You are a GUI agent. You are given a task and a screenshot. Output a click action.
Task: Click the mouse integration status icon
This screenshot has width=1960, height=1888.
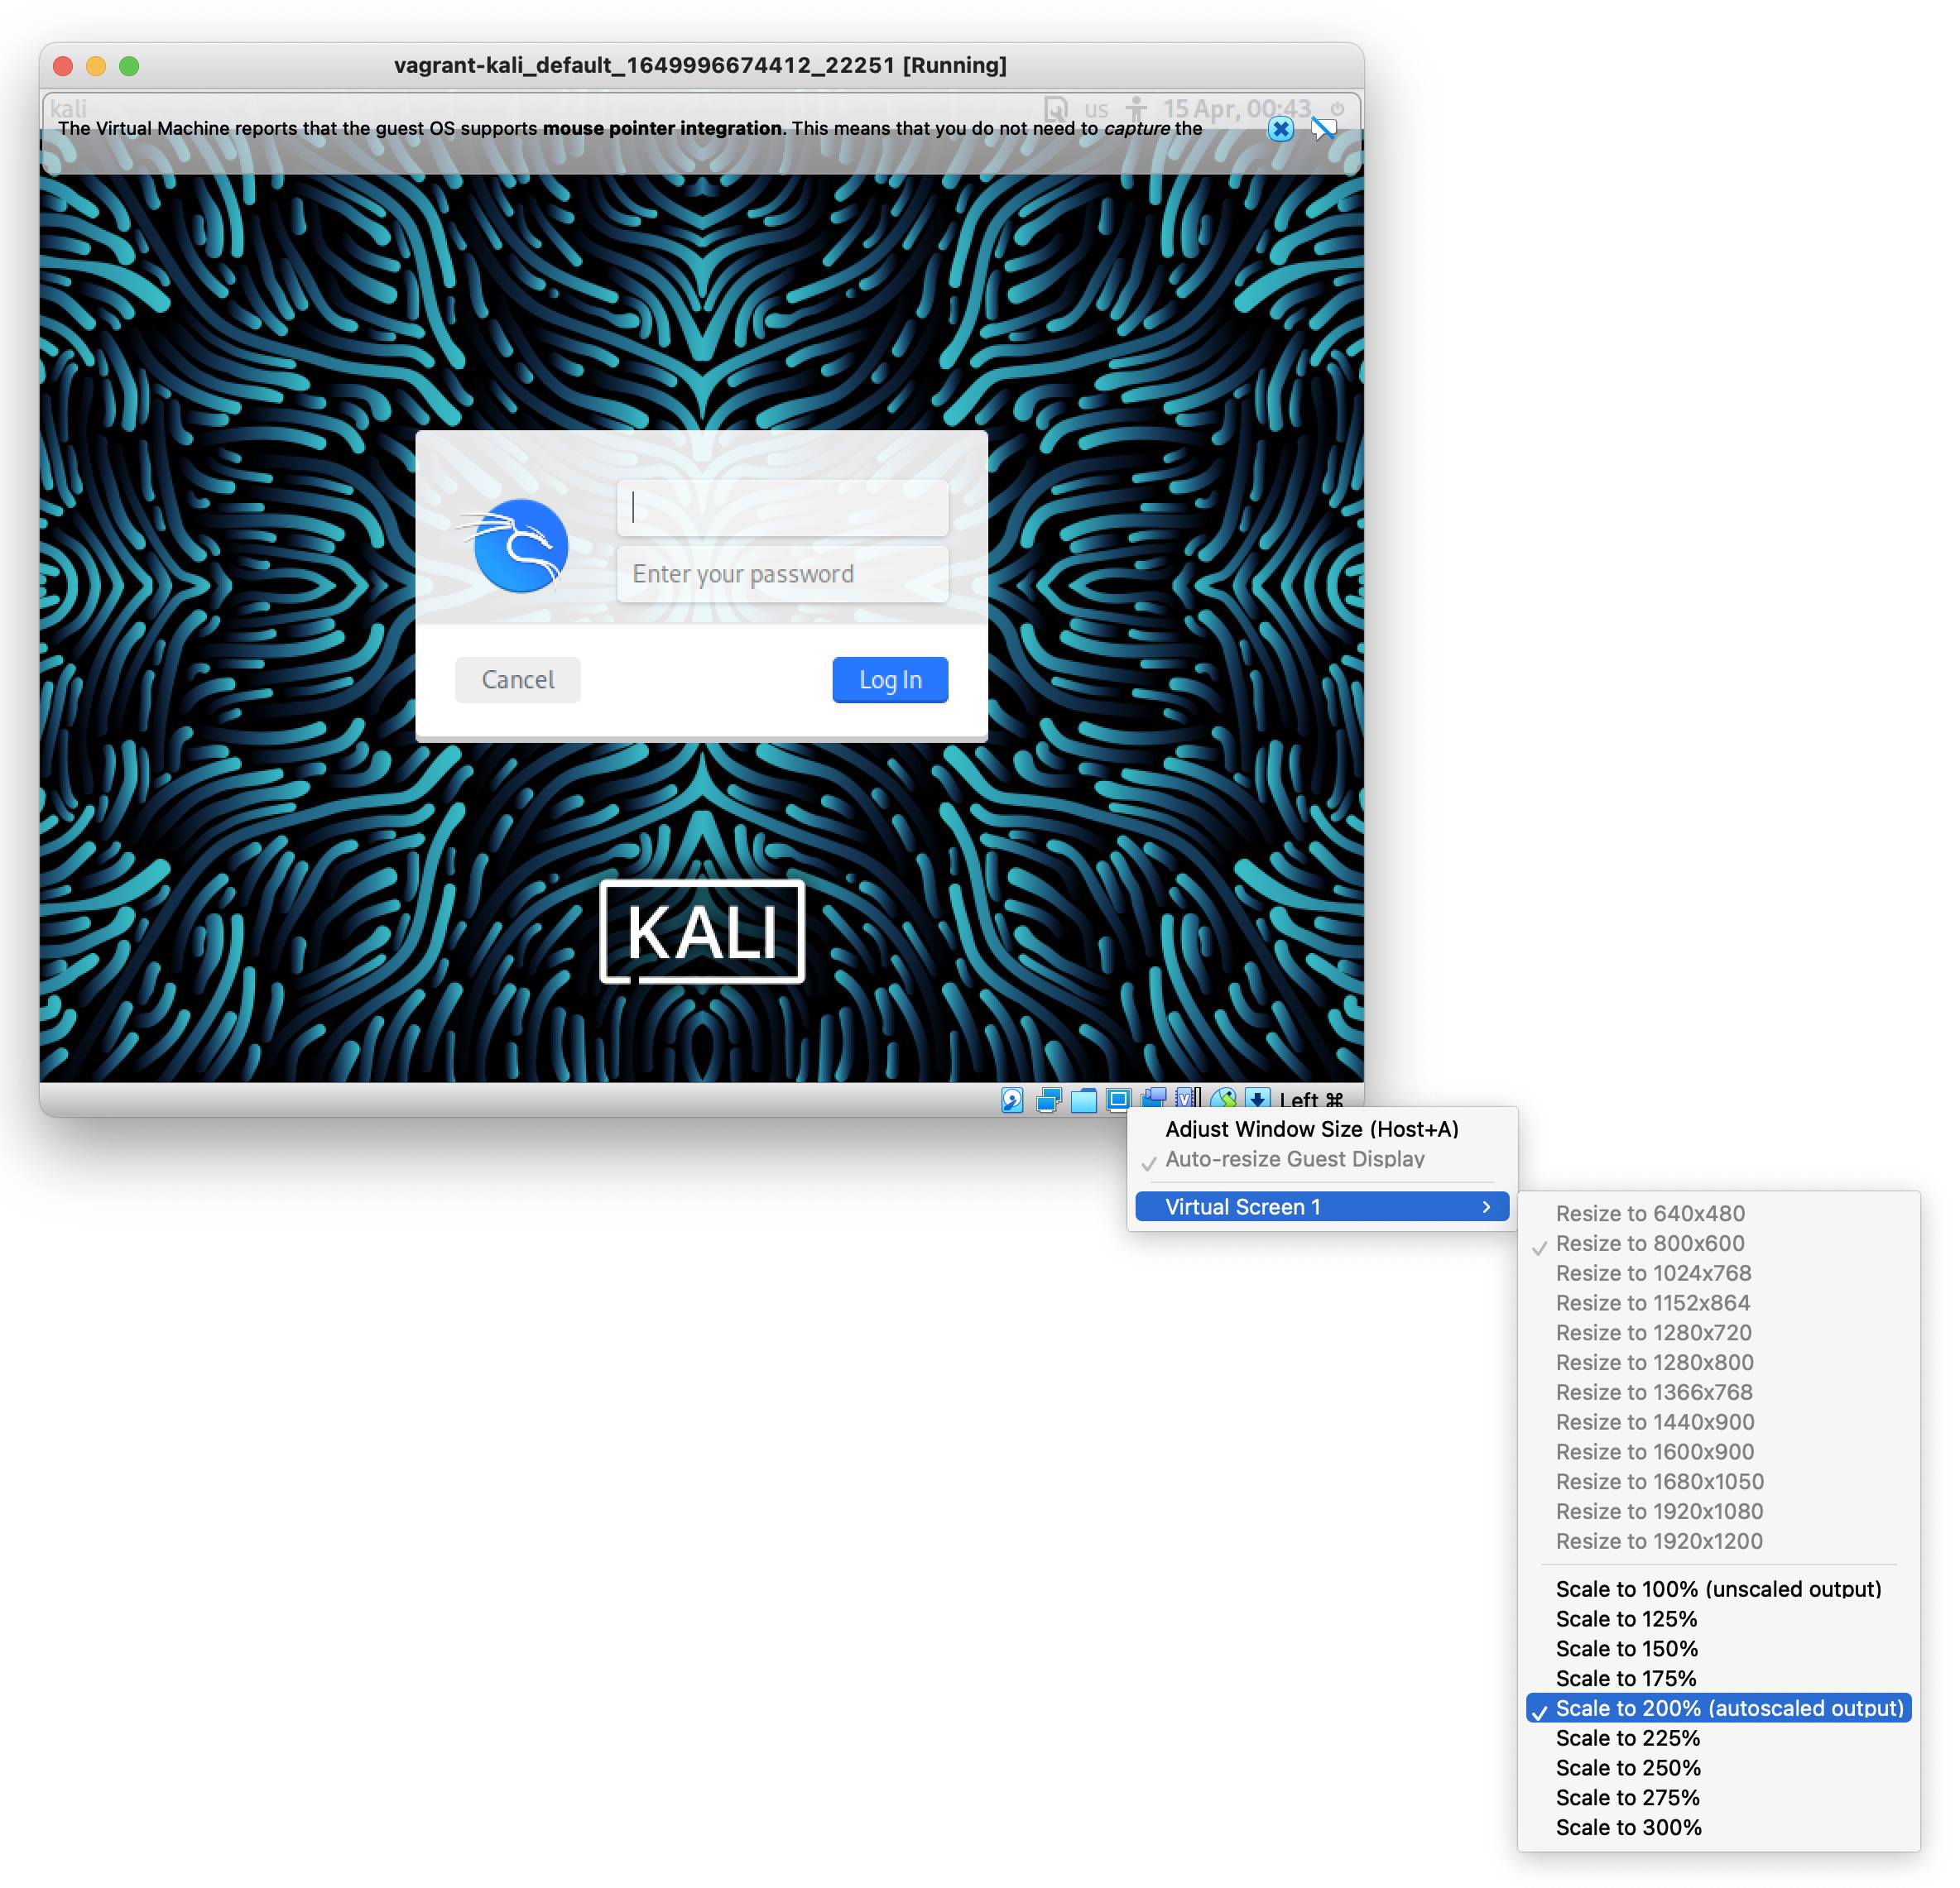tap(1222, 1100)
